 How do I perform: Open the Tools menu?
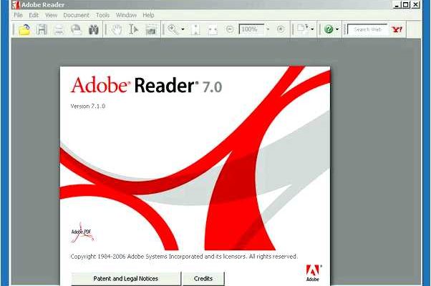tap(102, 15)
